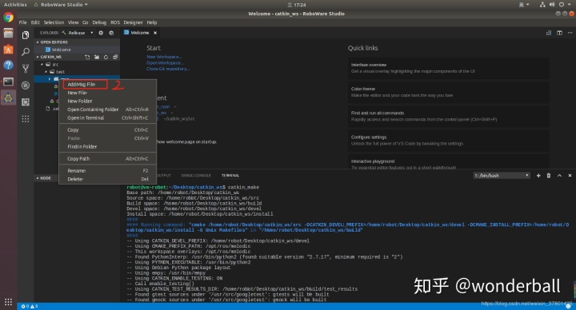Kill the terminal with trash icon
Image resolution: width=576 pixels, height=310 pixels.
tap(549, 175)
